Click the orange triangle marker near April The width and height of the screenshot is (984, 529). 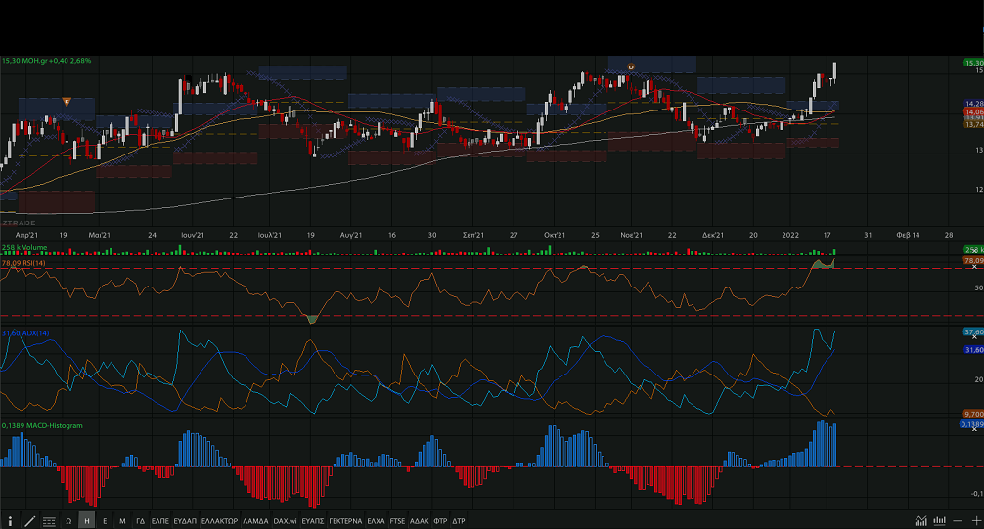coord(66,102)
